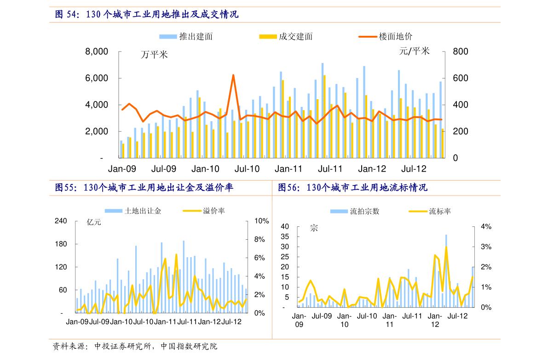The image size is (548, 360).
Task: Click the orange price spike peak in top chart
Action: click(233, 75)
